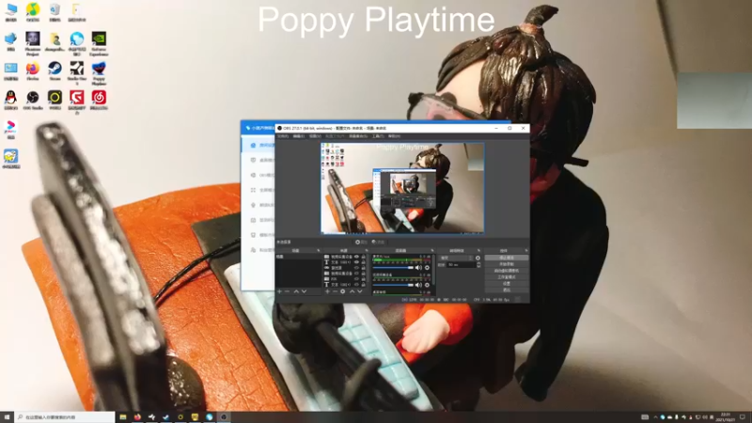Viewport: 752px width, 423px height.
Task: Adjust the first mixer channel volume slider
Action: tap(393, 268)
